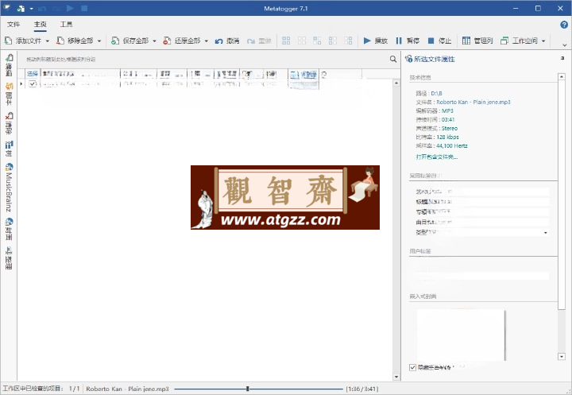Click the status bar time 1:36 / 3:41
The height and width of the screenshot is (395, 572).
point(362,389)
